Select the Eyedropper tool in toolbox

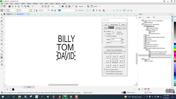(2, 61)
